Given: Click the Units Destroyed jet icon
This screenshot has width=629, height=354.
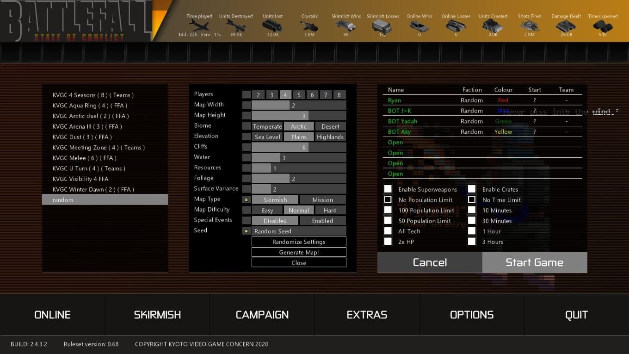Looking at the screenshot, I should click(x=236, y=25).
